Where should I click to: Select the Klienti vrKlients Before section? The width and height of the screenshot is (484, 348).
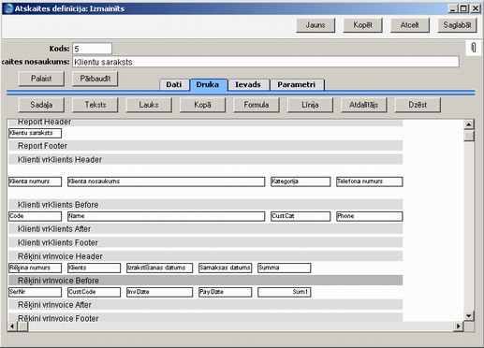tap(205, 205)
